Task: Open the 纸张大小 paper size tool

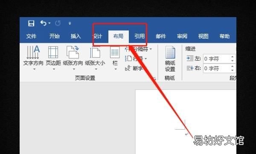Action: point(95,58)
